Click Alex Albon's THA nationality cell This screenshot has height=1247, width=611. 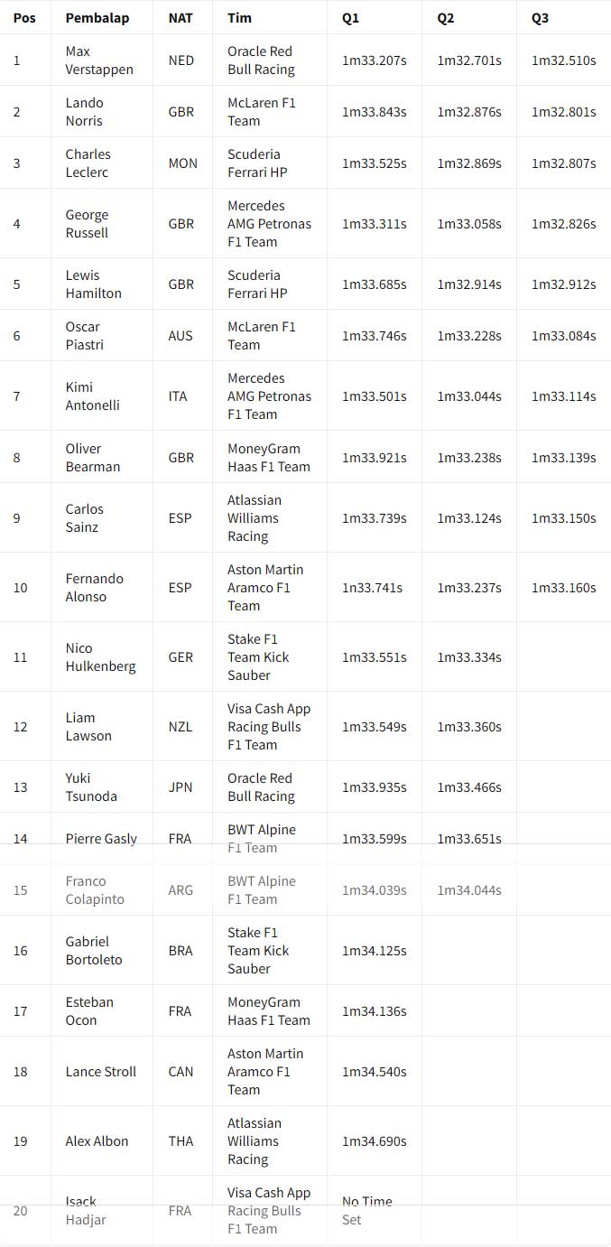tap(181, 1141)
